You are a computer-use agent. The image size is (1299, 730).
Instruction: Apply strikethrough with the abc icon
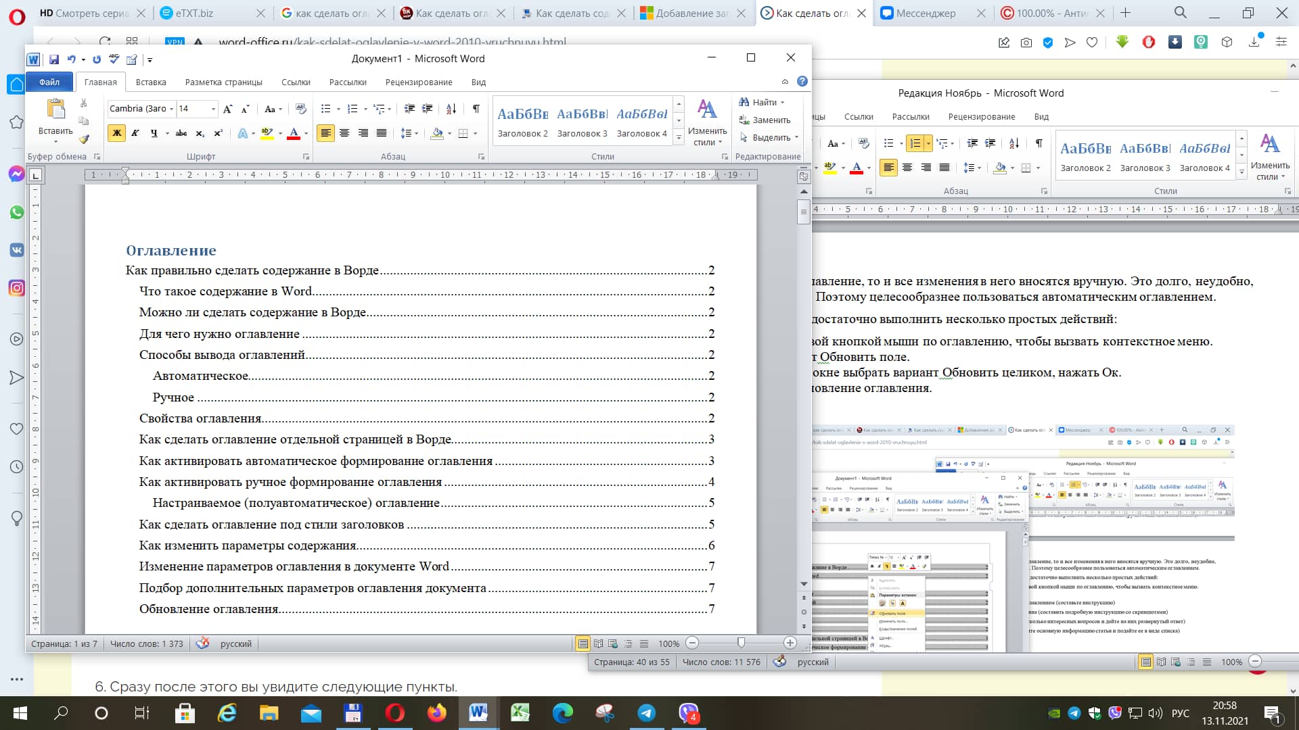[181, 133]
